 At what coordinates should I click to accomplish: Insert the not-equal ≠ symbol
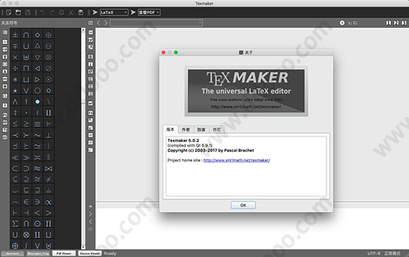coord(49,179)
